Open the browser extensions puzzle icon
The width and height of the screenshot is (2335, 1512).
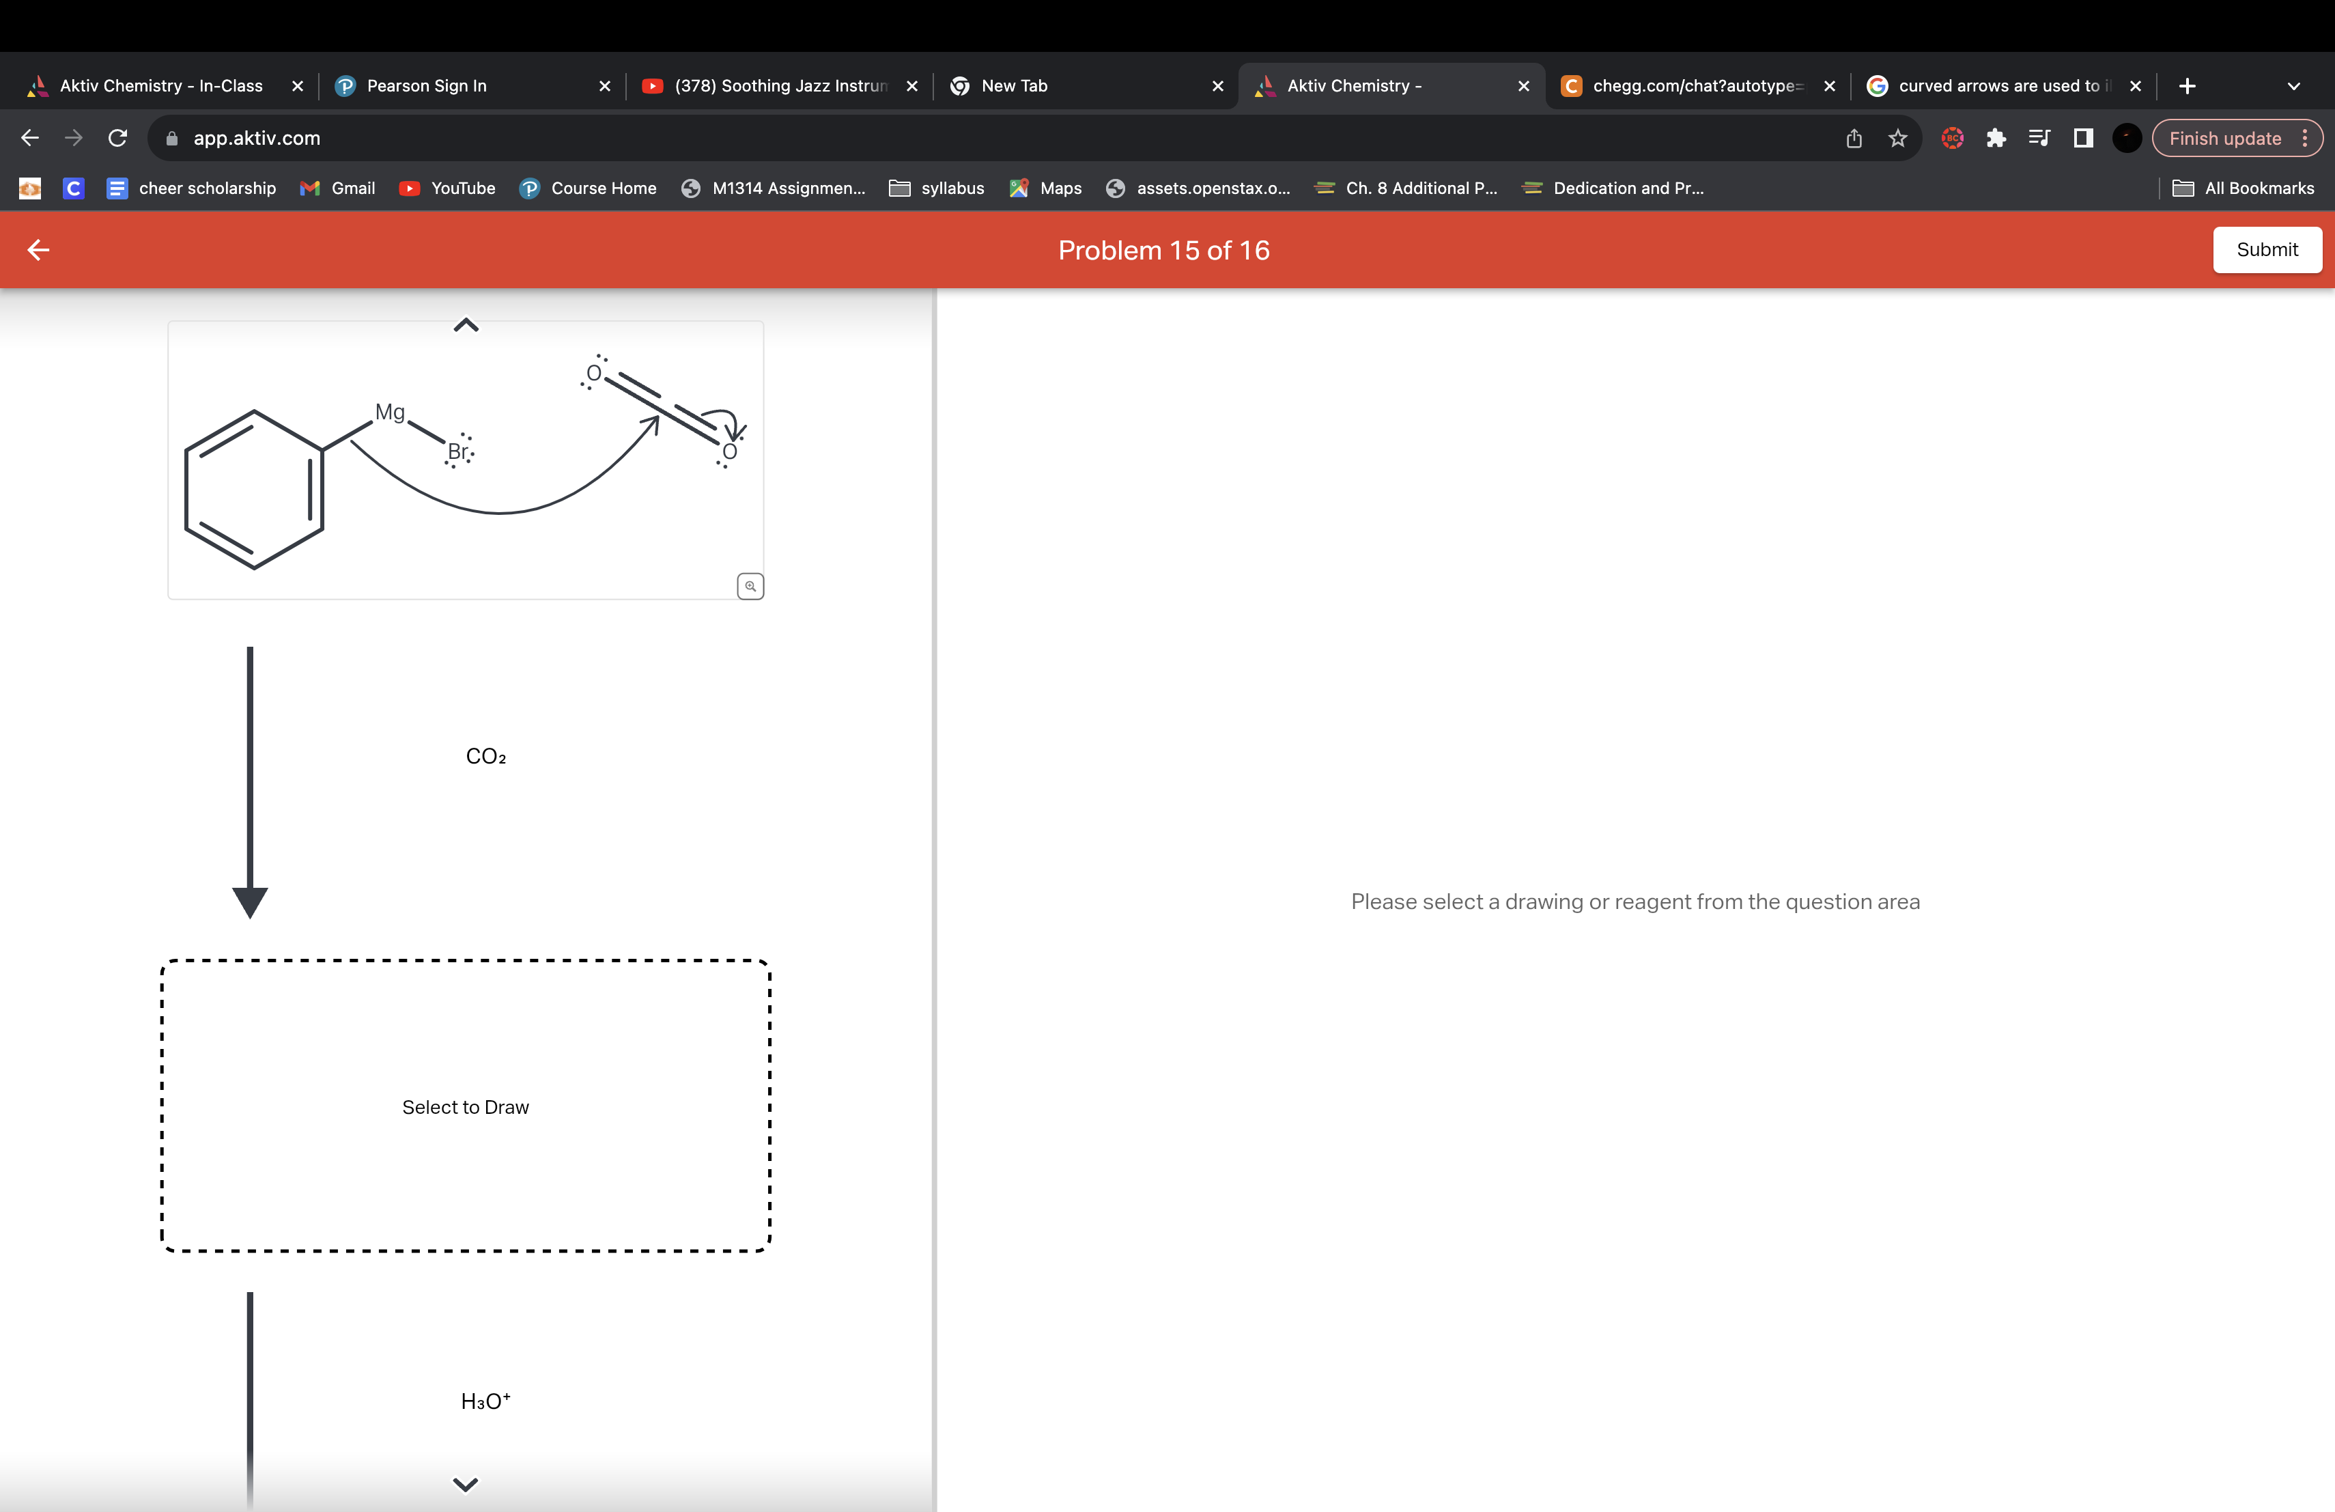1996,137
